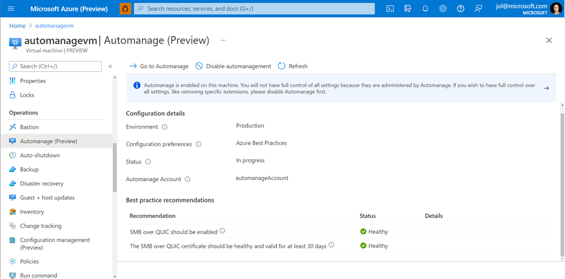Select Automanage (Preview) menu item

coord(57,141)
